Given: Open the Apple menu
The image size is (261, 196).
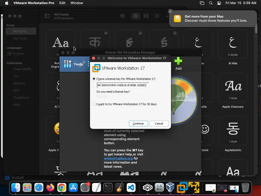Looking at the screenshot, I should (7, 3).
